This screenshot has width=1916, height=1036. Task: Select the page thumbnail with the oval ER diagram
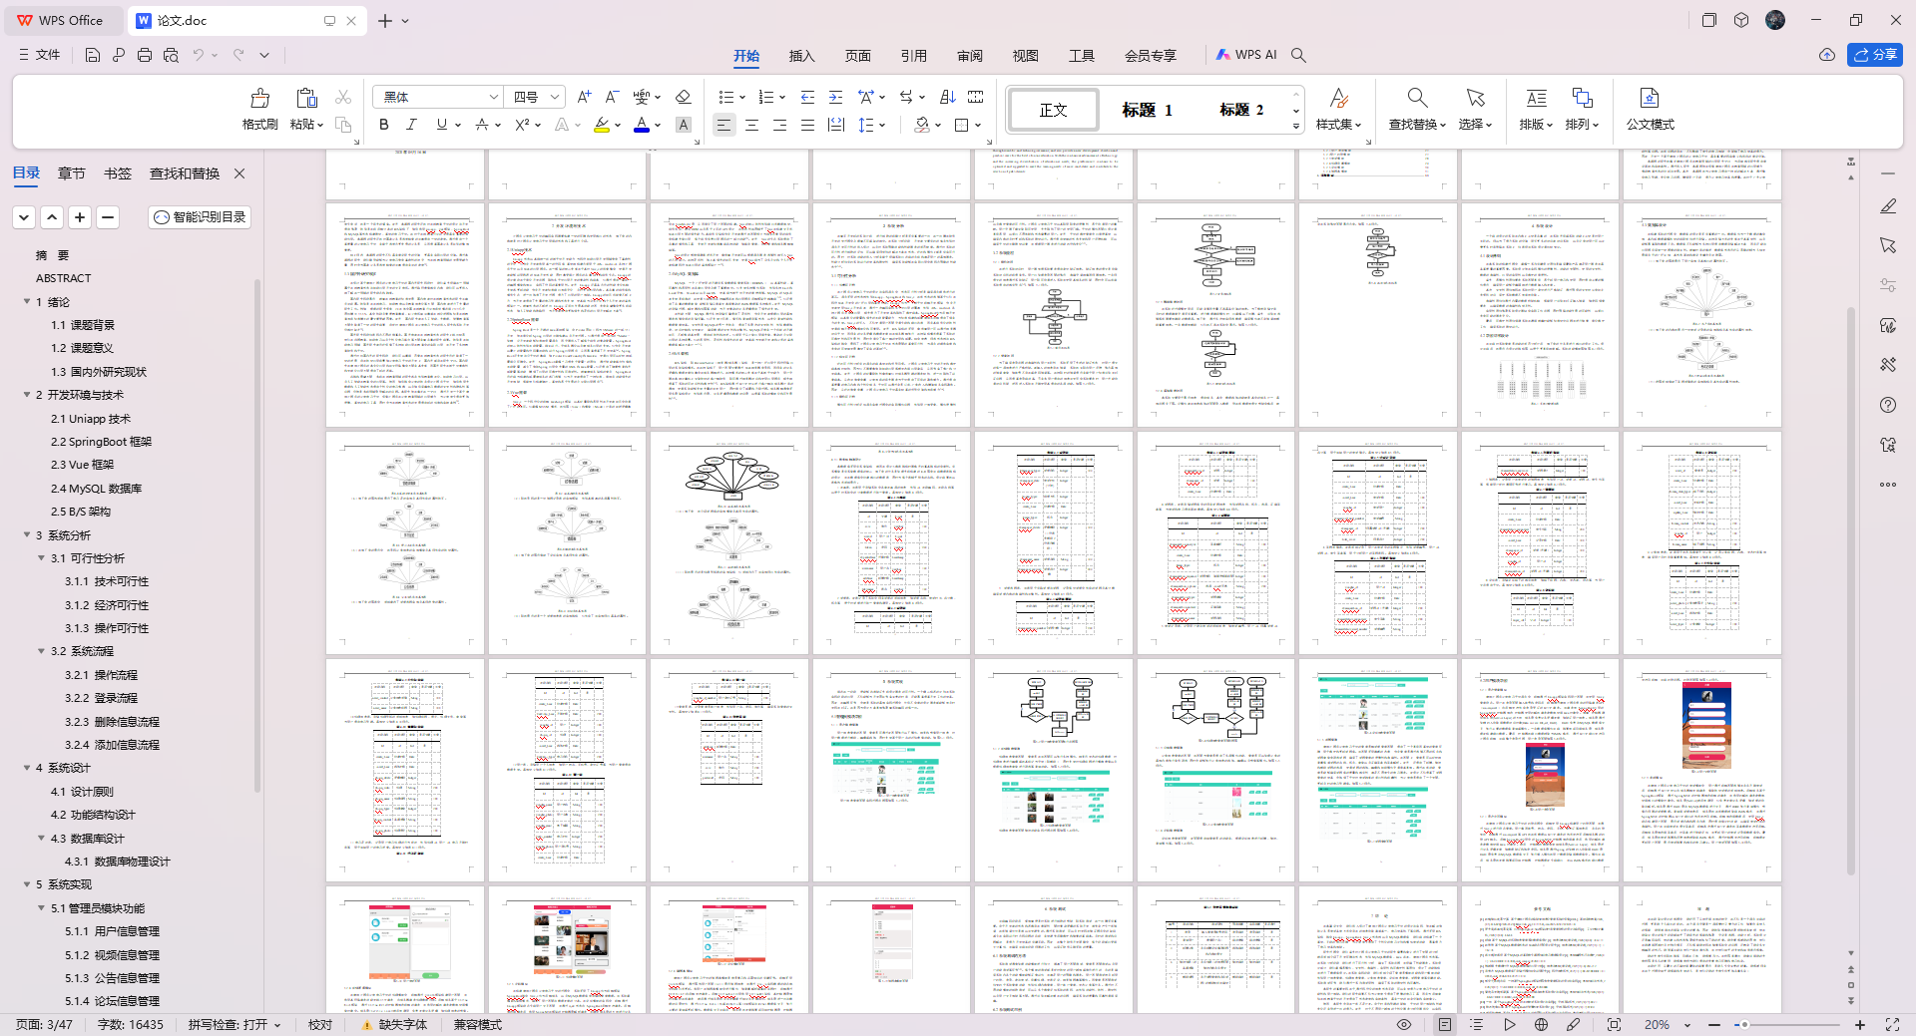click(730, 541)
